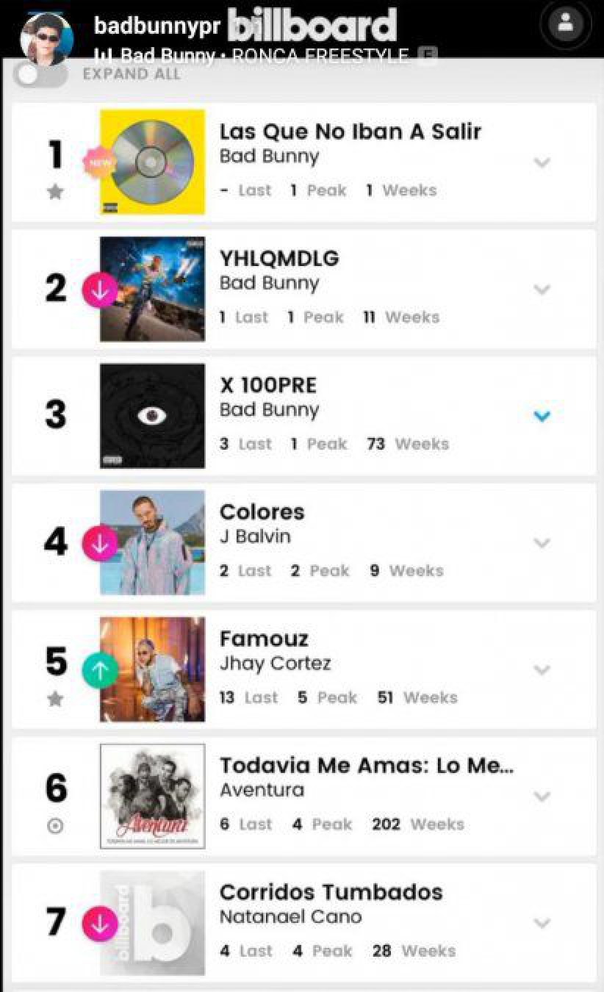Expand the Corridos Tumbados entry chevron
The height and width of the screenshot is (992, 604).
[542, 924]
